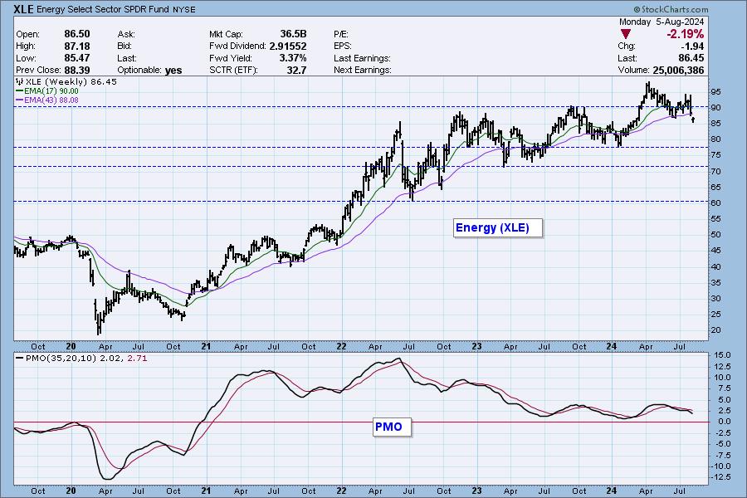Click the purple EMA(43) legend line
Image resolution: width=747 pixels, height=498 pixels.
coord(20,100)
